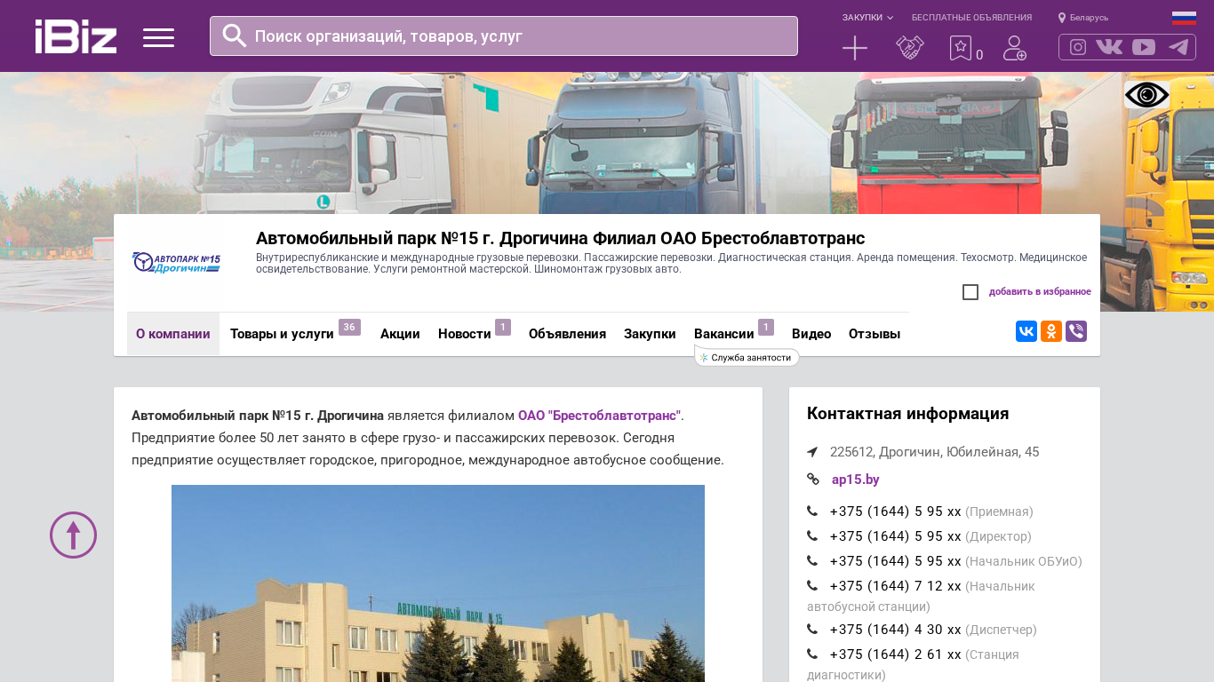Click phone icon for Приемная number
Screen dimensions: 1214x682
[x=812, y=511]
